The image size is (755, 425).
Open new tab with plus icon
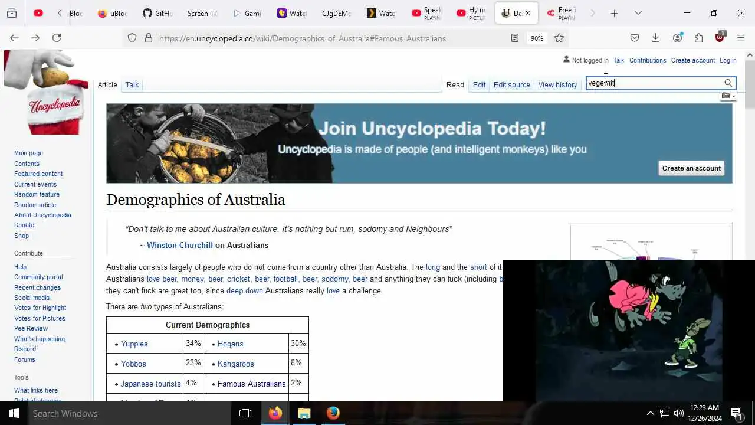[x=614, y=13]
